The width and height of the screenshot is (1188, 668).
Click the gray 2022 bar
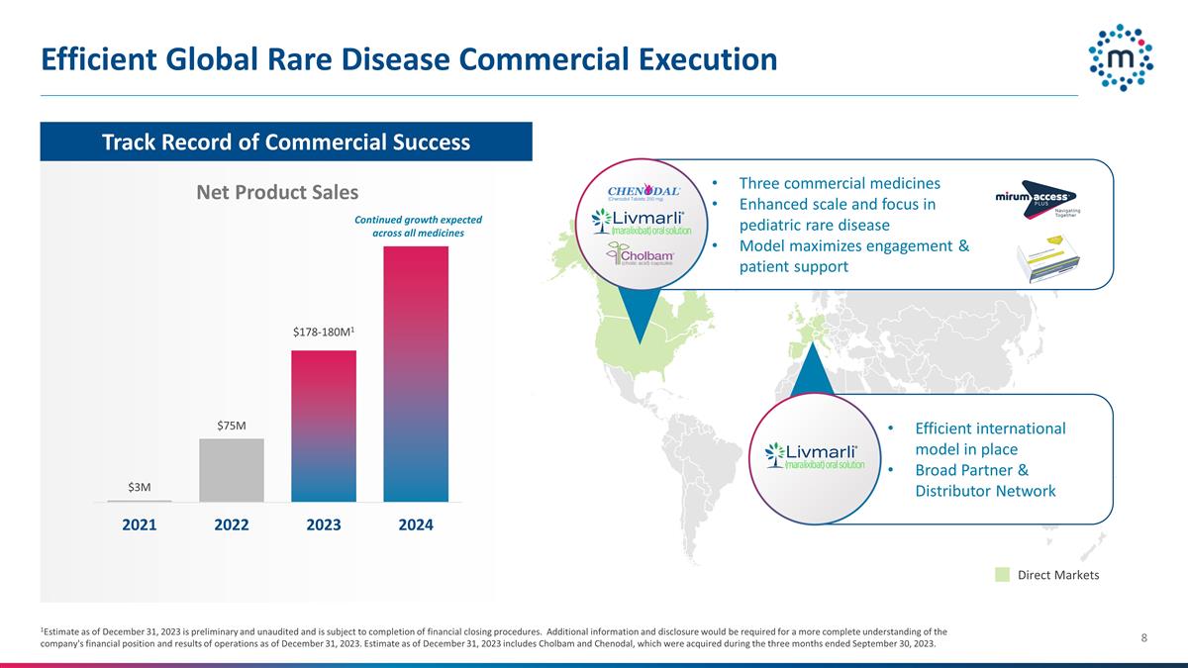[232, 470]
